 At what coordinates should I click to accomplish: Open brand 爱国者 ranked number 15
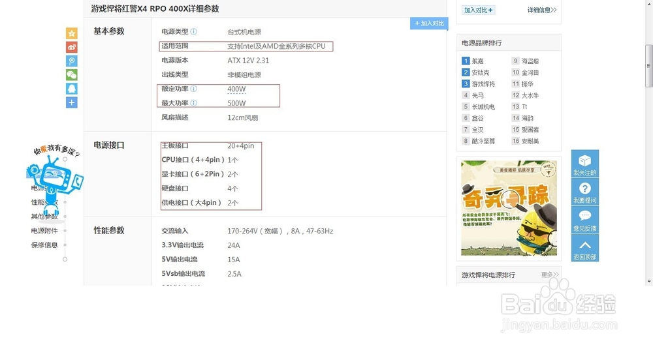coord(530,129)
